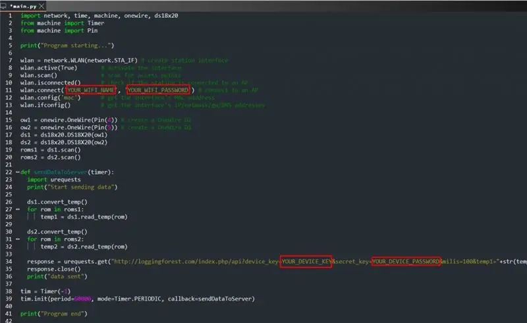Image resolution: width=527 pixels, height=323 pixels.
Task: Click the wlan.active(True) statement
Action: tap(49, 68)
